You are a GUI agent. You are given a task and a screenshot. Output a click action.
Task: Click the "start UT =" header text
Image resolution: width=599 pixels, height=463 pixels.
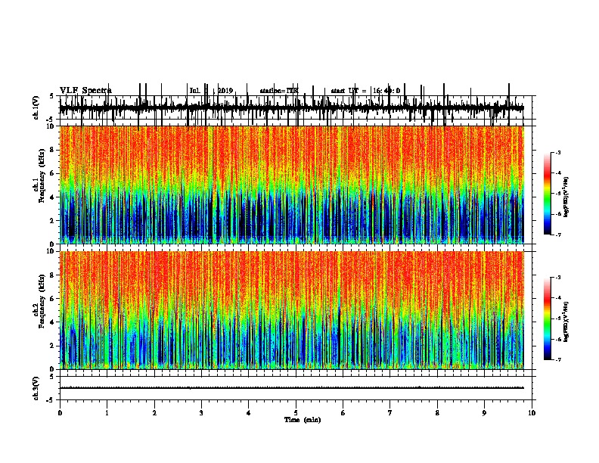point(349,91)
